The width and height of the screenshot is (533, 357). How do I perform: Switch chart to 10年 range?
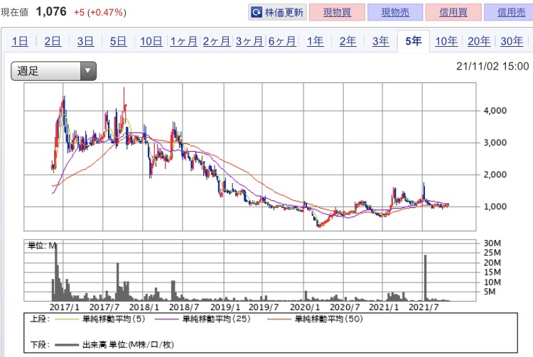coord(446,41)
